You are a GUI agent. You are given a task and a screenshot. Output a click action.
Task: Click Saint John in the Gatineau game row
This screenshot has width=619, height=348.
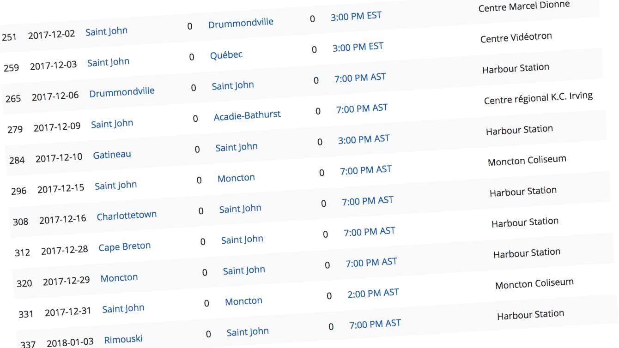(x=237, y=148)
